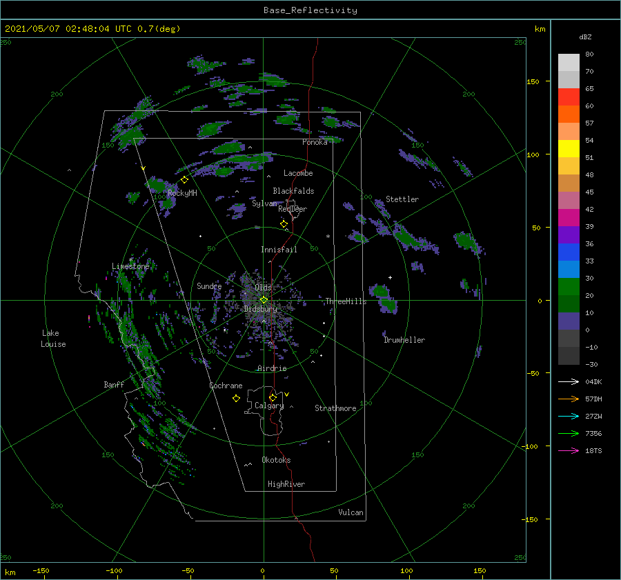Image resolution: width=621 pixels, height=580 pixels.
Task: Click the yellow v marker northwest of RockyMH
Action: click(144, 168)
